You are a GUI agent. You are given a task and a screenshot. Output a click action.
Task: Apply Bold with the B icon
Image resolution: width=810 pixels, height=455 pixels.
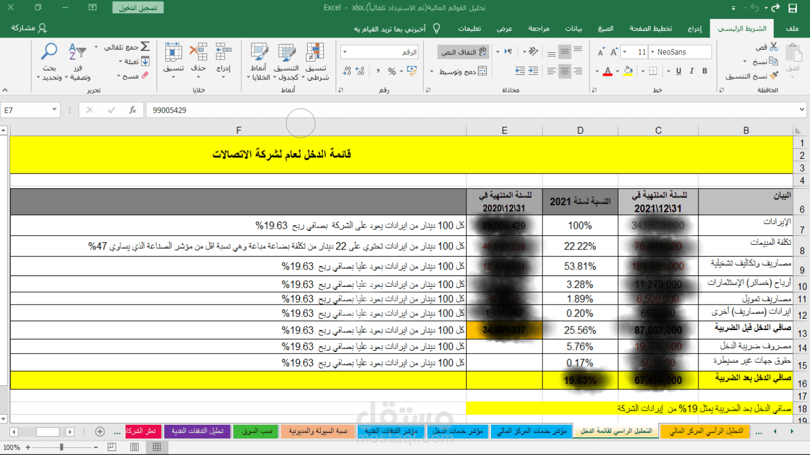[705, 71]
